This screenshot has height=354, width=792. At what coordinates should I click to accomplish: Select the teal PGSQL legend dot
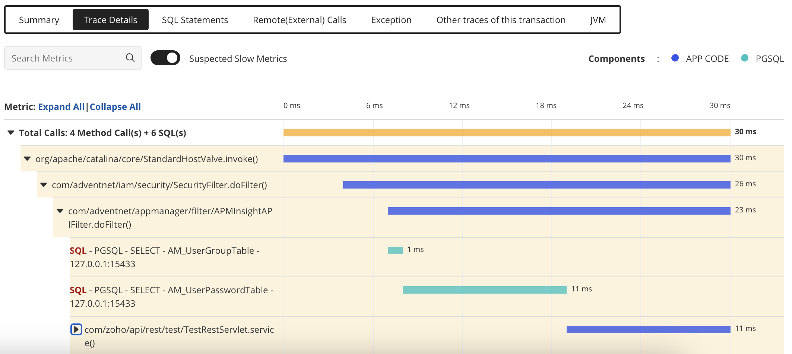coord(744,58)
